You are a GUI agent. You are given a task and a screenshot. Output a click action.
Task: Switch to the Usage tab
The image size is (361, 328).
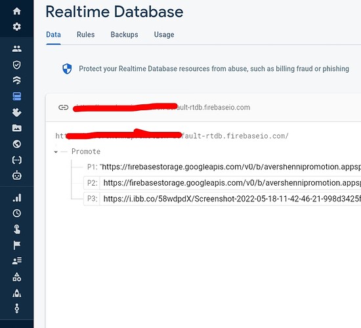pyautogui.click(x=164, y=35)
